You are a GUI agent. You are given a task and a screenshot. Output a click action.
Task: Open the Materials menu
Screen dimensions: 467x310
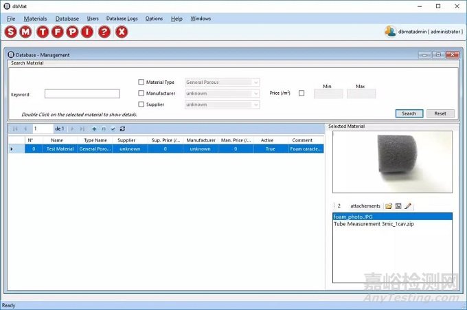click(35, 19)
